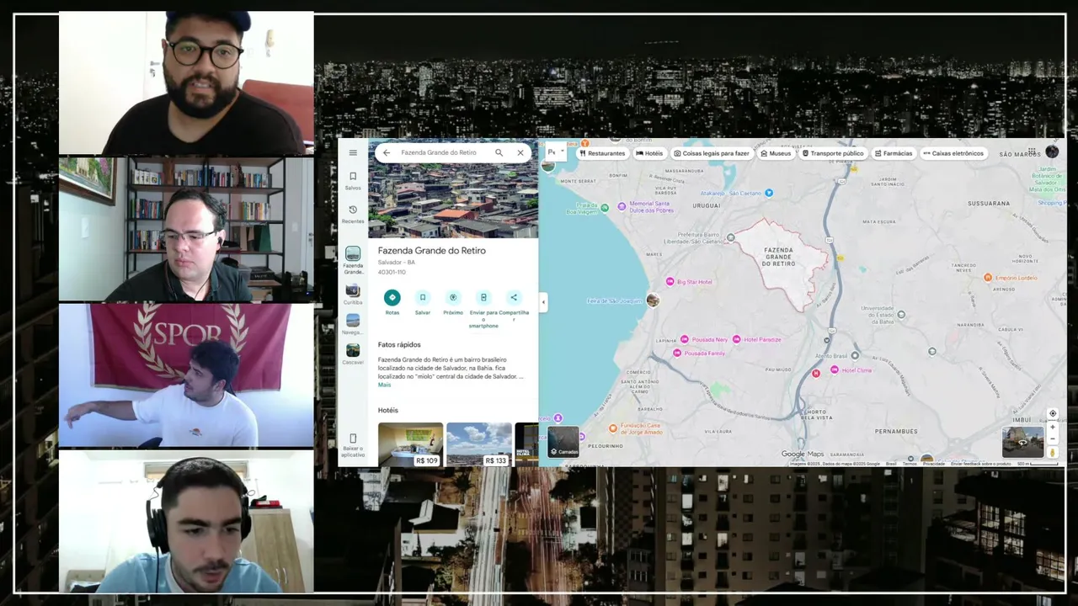This screenshot has width=1078, height=606.
Task: Click the Pousada Family map pin
Action: pos(677,353)
